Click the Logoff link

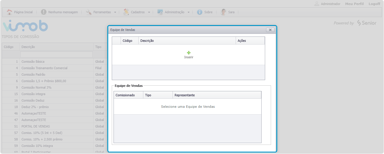click(x=374, y=4)
